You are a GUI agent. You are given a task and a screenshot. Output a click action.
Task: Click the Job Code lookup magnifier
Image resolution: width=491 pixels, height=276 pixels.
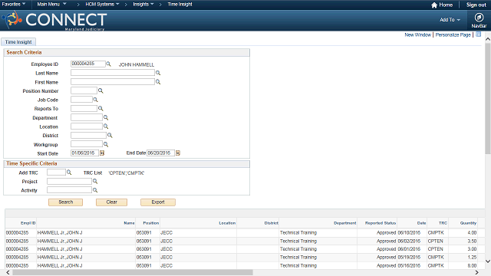click(95, 100)
